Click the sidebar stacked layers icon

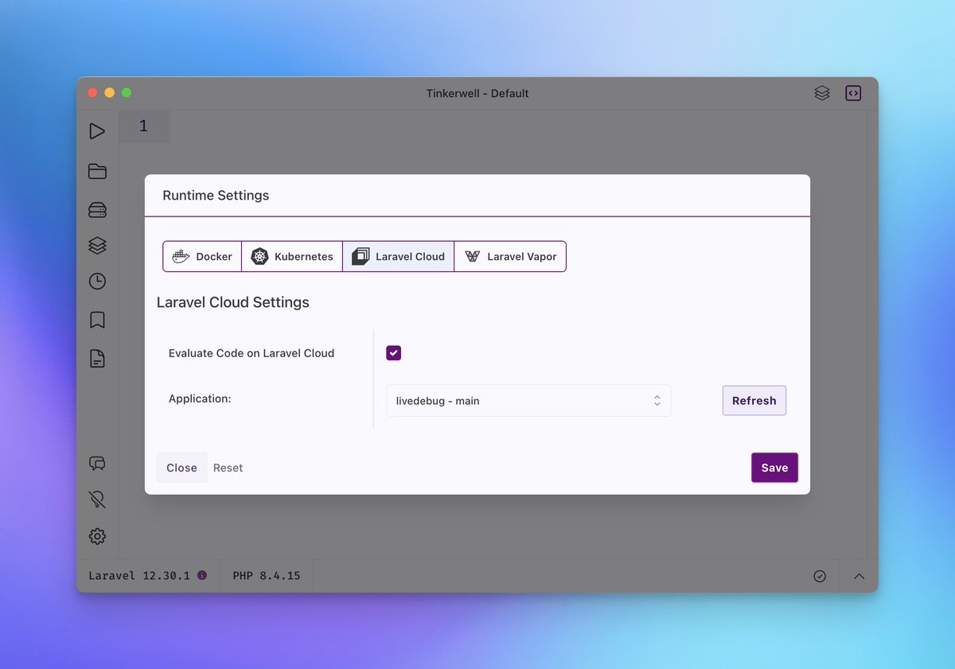(97, 246)
